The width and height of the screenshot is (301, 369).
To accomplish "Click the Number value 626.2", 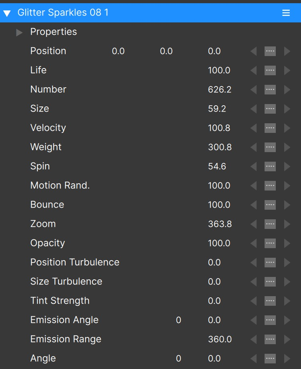I will point(219,90).
